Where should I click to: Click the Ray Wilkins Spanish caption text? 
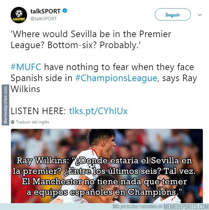104,176
